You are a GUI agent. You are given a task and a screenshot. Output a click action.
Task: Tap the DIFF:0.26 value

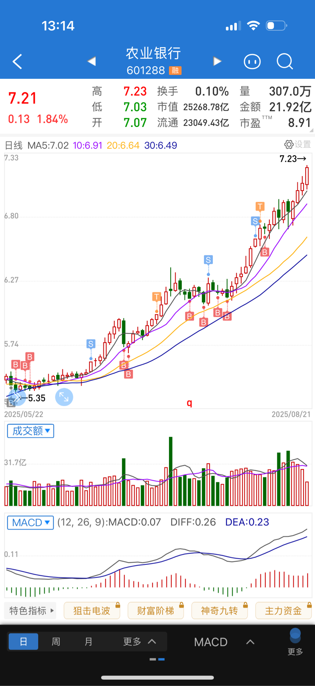click(x=193, y=522)
